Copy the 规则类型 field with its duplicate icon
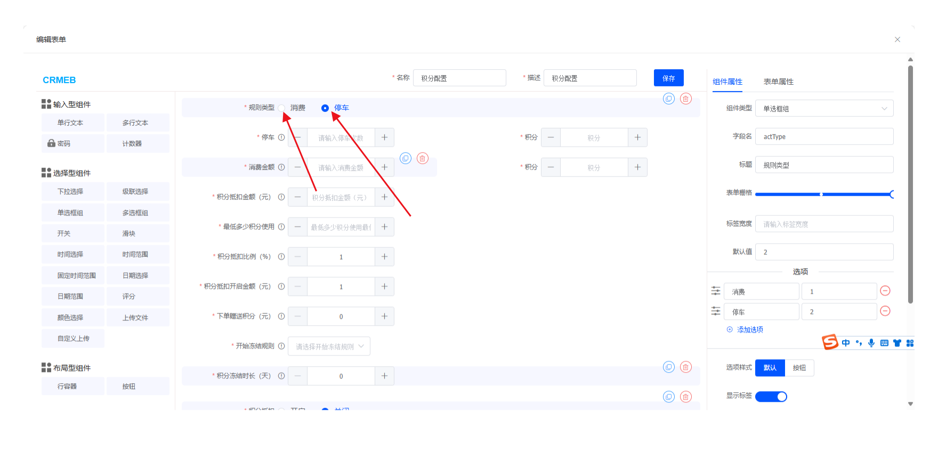938x468 pixels. pos(669,99)
